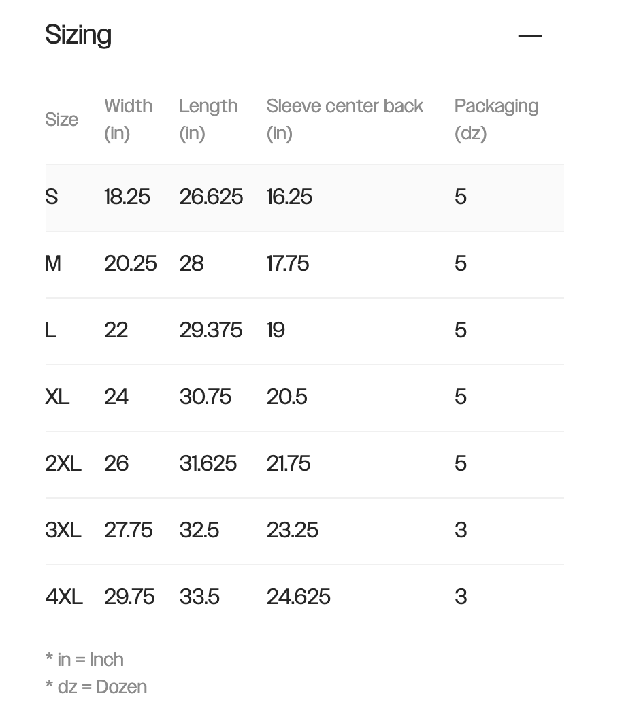This screenshot has width=624, height=717.
Task: Select the Size column header
Action: (62, 120)
